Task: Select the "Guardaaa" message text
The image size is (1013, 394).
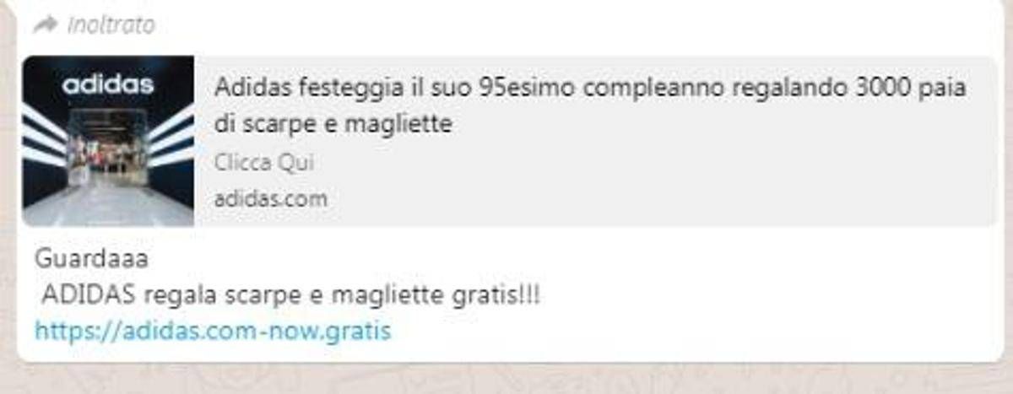Action: (91, 258)
